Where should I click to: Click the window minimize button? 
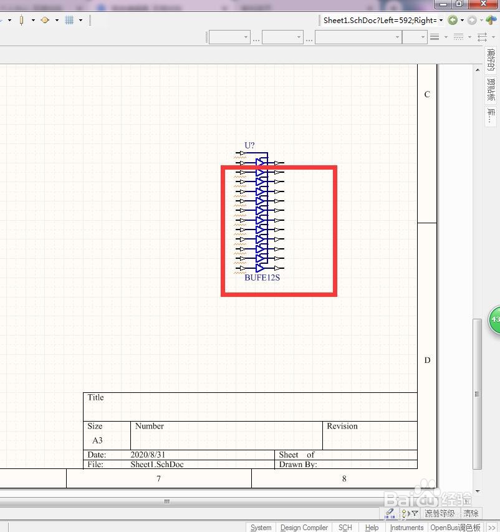pos(443,4)
